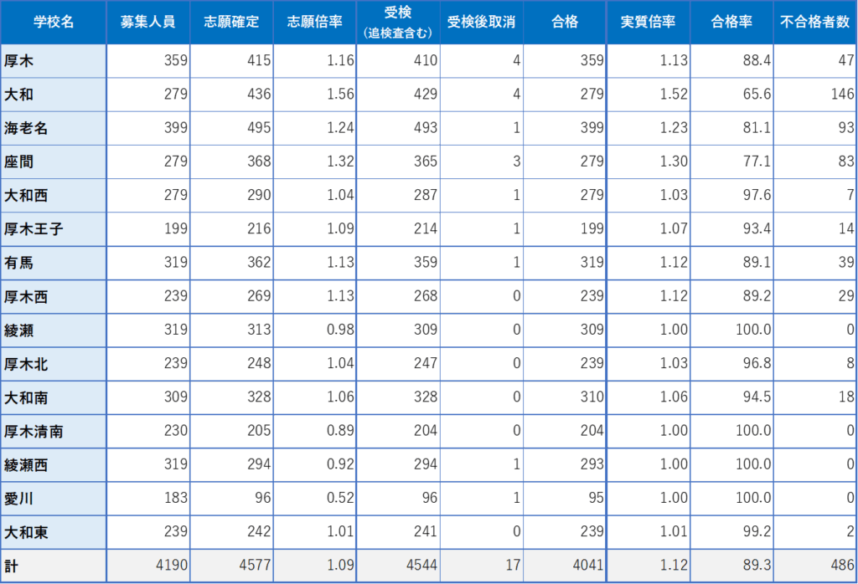The width and height of the screenshot is (858, 584).
Task: Click 愛川's 募集人員 value 183
Action: coord(176,498)
